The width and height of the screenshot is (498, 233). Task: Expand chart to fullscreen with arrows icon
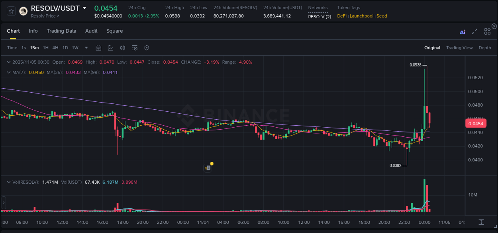pyautogui.click(x=474, y=32)
